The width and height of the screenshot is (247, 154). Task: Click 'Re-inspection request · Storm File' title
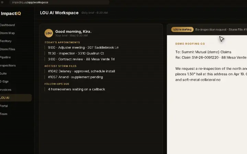pyautogui.click(x=221, y=29)
